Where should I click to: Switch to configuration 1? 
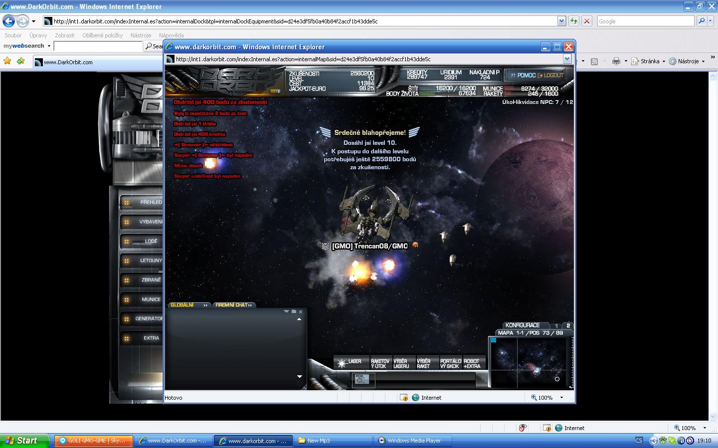pos(556,326)
